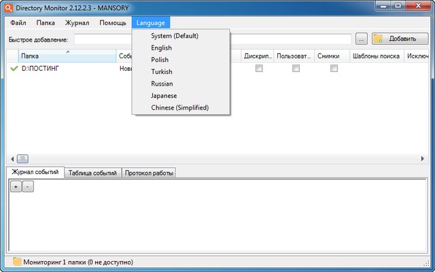This screenshot has height=272, width=435.
Task: Open the Файл menu
Action: click(x=18, y=22)
